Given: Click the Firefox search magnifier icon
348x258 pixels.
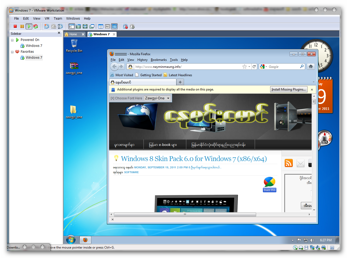Looking at the screenshot, I should [x=302, y=67].
